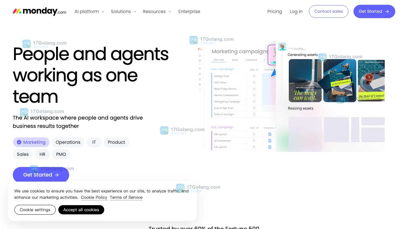Open the brief file icon for UGC Drive
408x229 pixels.
254,82
